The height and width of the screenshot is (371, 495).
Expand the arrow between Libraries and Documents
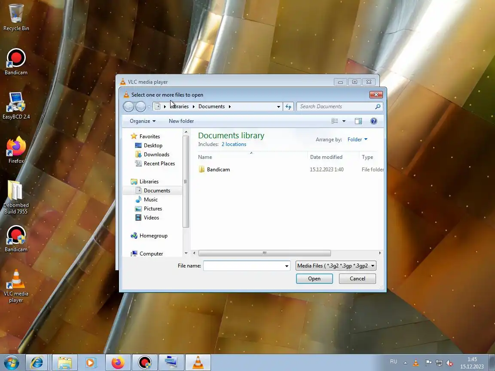[x=193, y=106]
